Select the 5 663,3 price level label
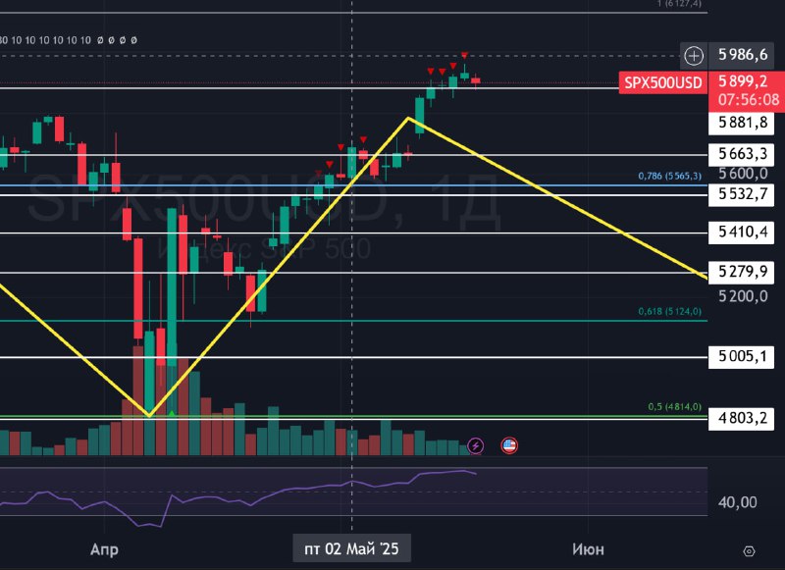 pyautogui.click(x=742, y=154)
